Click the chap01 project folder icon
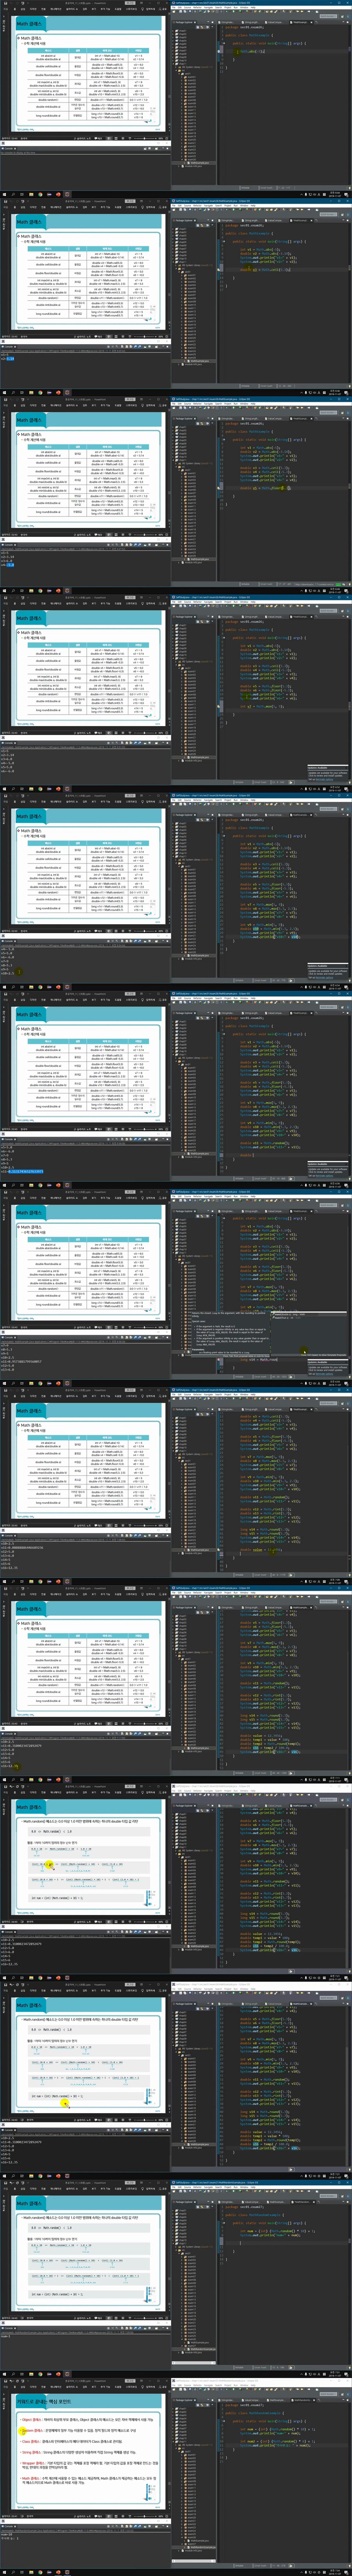 pyautogui.click(x=178, y=30)
